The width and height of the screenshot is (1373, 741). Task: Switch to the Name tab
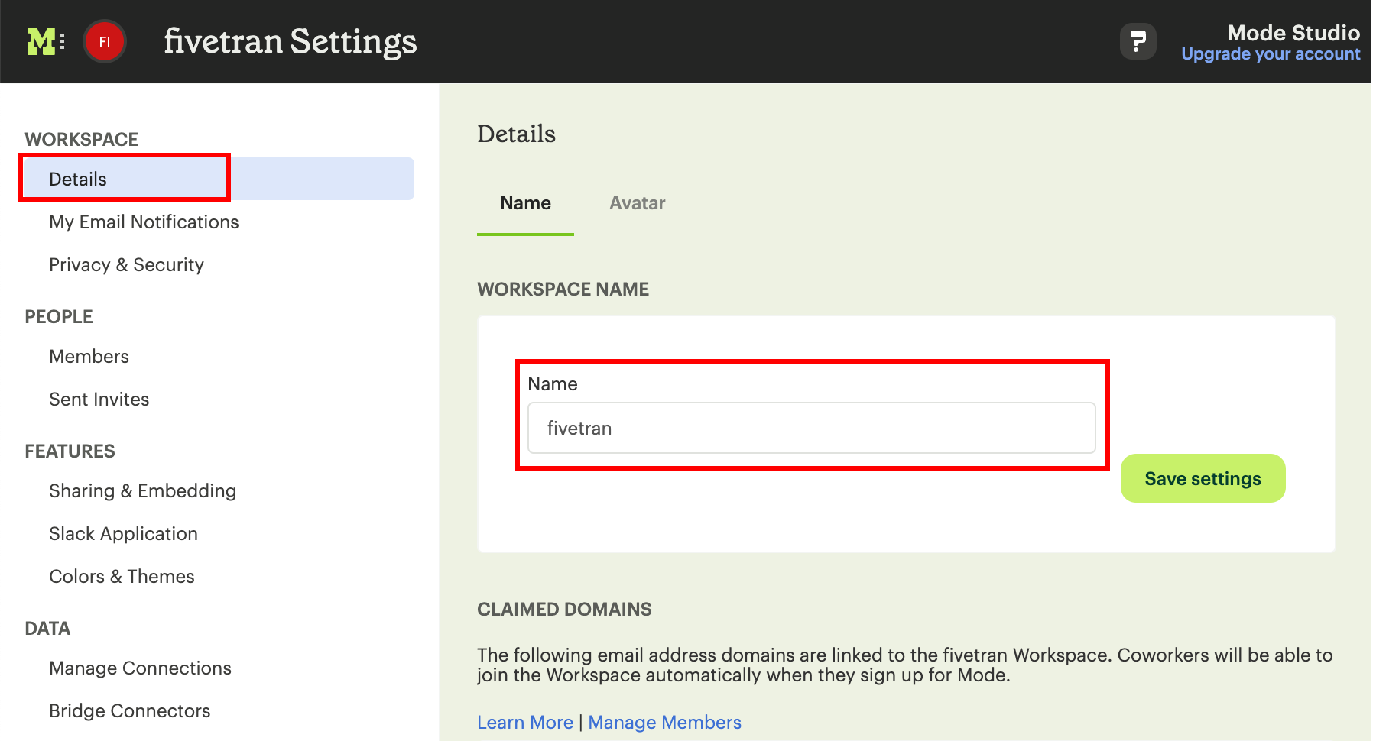pos(525,203)
